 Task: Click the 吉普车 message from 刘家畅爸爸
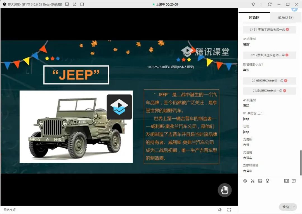[248, 171]
